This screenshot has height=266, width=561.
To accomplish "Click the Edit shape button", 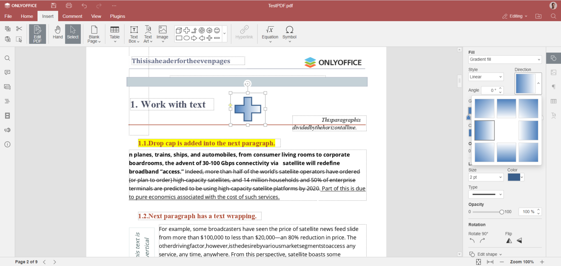I will (x=487, y=254).
